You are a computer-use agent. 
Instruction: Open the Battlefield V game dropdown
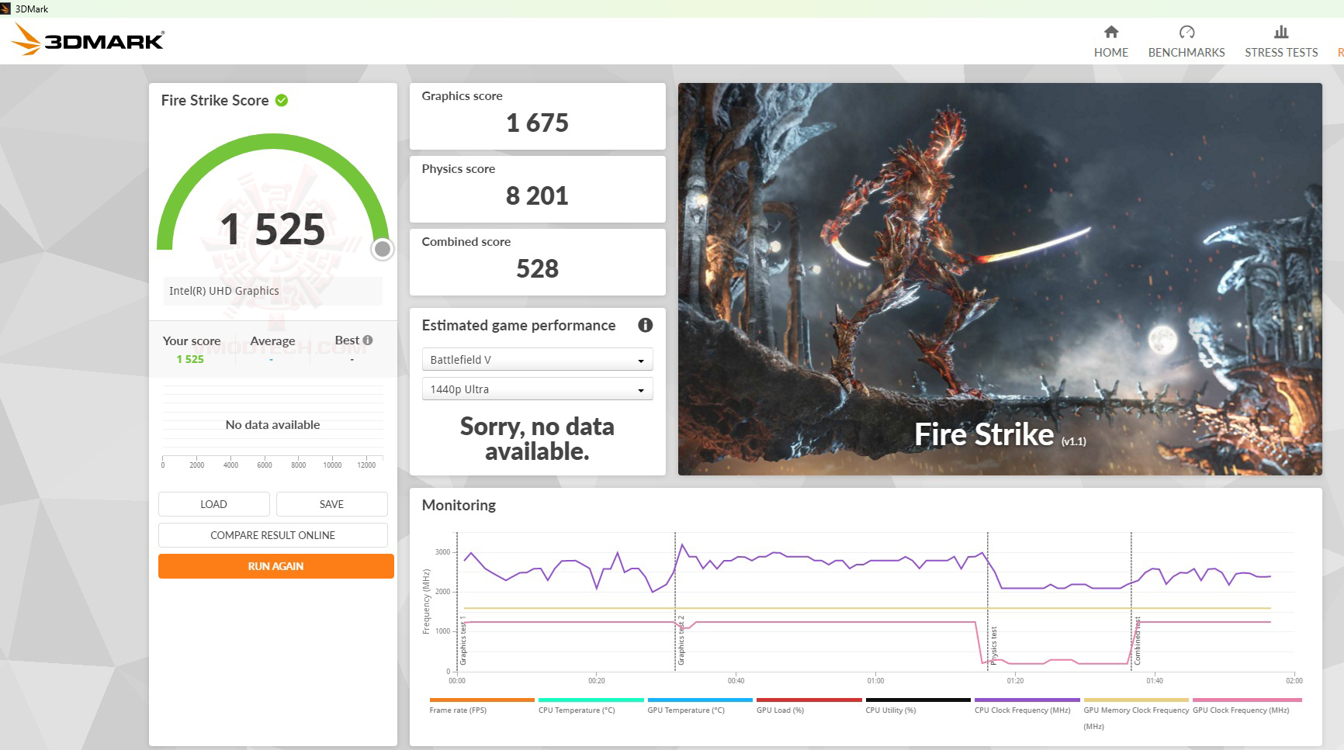point(537,360)
